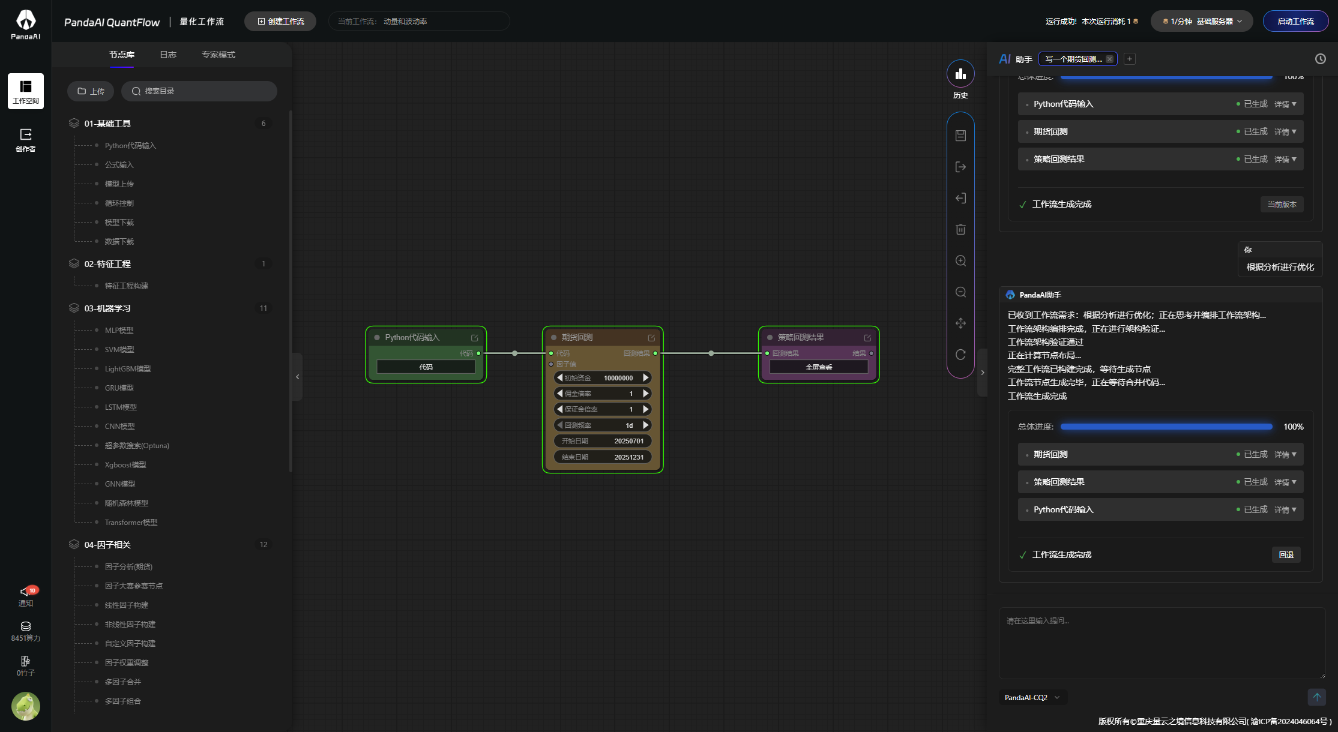Close the 写一个期货回测 chat tab

(x=1109, y=59)
